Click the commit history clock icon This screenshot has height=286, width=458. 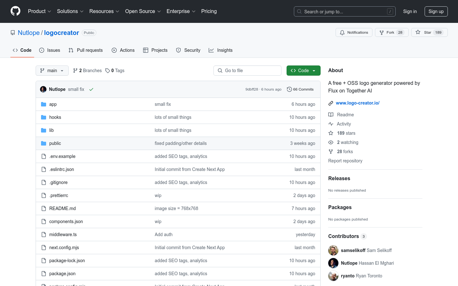(x=289, y=89)
